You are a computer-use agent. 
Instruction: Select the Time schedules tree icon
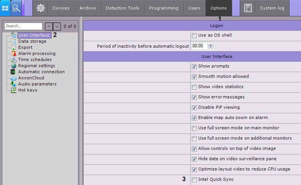tap(14, 60)
